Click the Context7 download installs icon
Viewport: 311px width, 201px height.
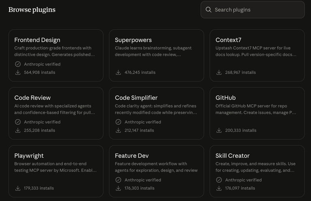point(219,72)
